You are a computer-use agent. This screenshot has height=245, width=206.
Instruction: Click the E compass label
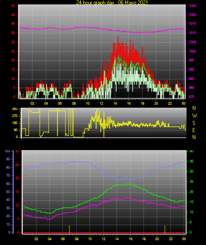click(x=194, y=130)
